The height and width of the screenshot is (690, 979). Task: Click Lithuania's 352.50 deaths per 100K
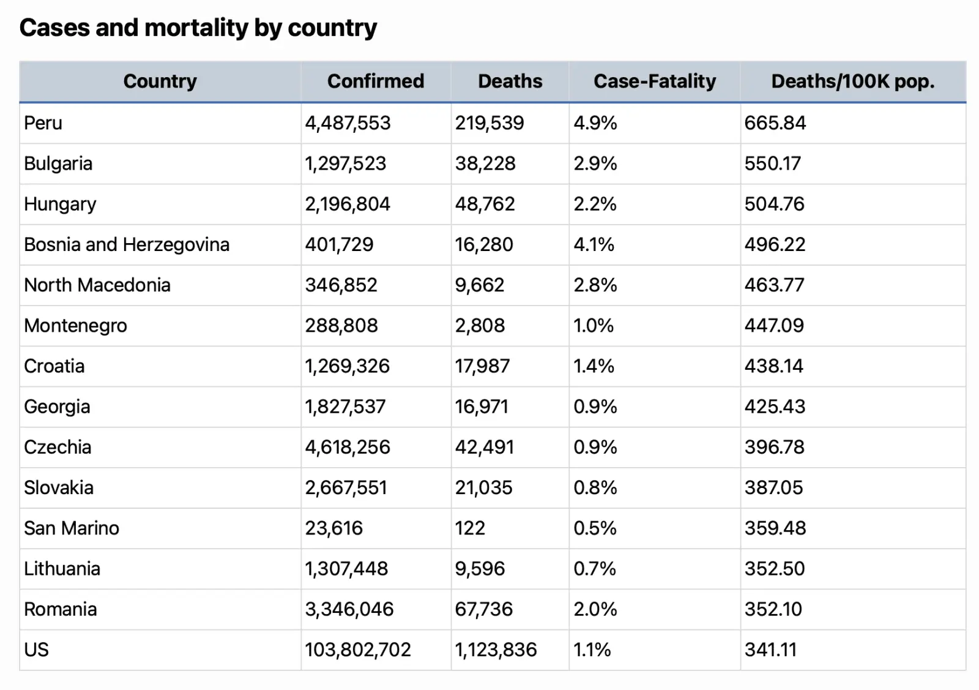click(x=774, y=568)
